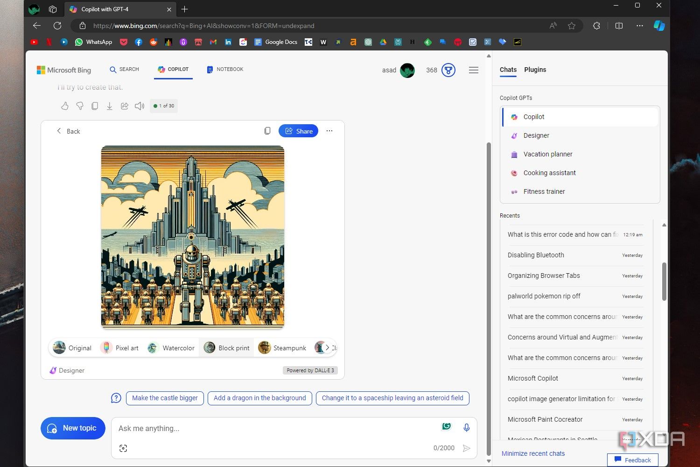Open a new browser tab

(185, 9)
